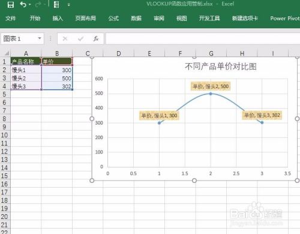Select row 10 header

click(5, 135)
